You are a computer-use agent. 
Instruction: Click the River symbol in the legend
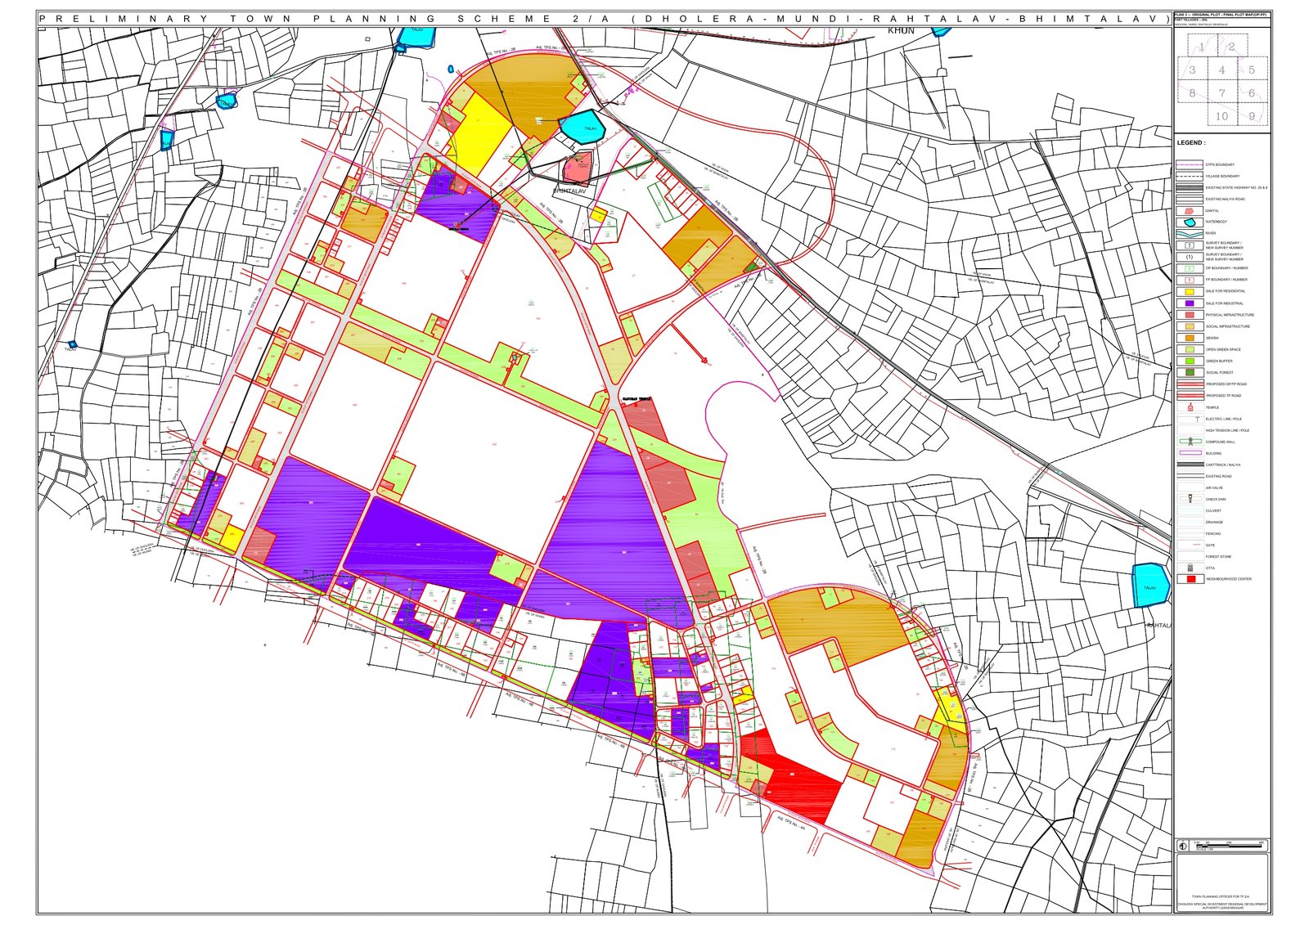pos(1190,233)
